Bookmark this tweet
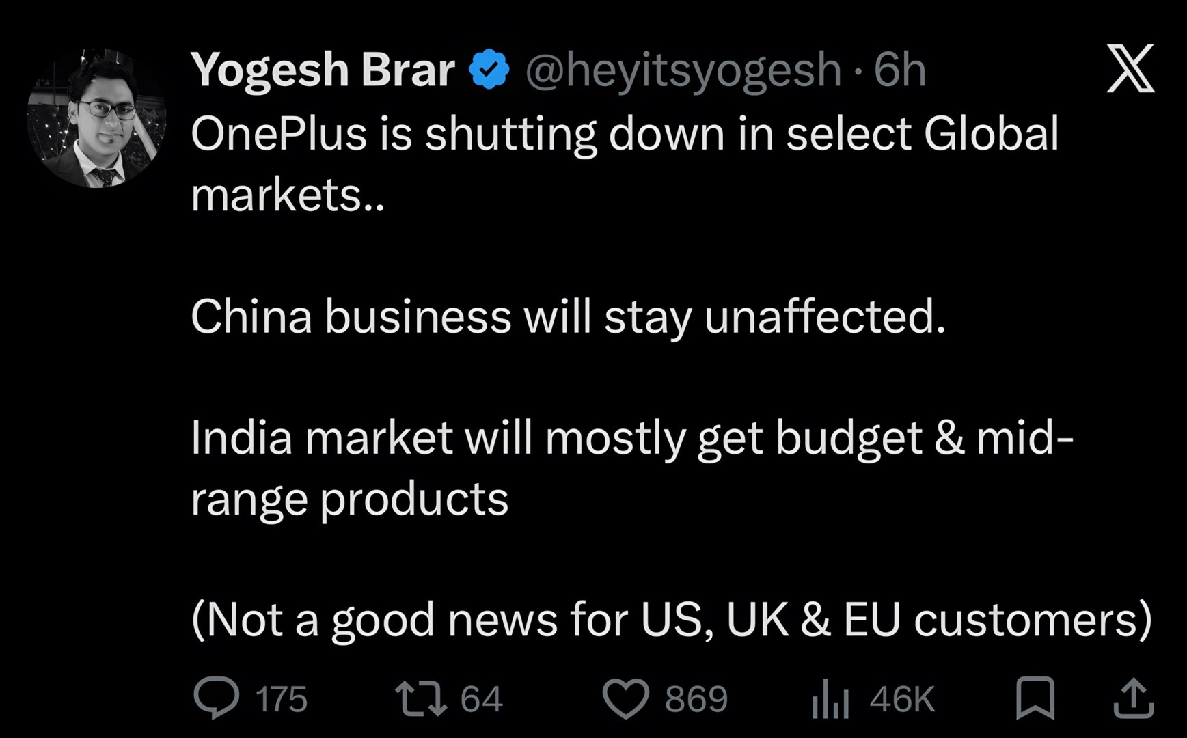Screen dimensions: 1187x738 tap(1035, 698)
